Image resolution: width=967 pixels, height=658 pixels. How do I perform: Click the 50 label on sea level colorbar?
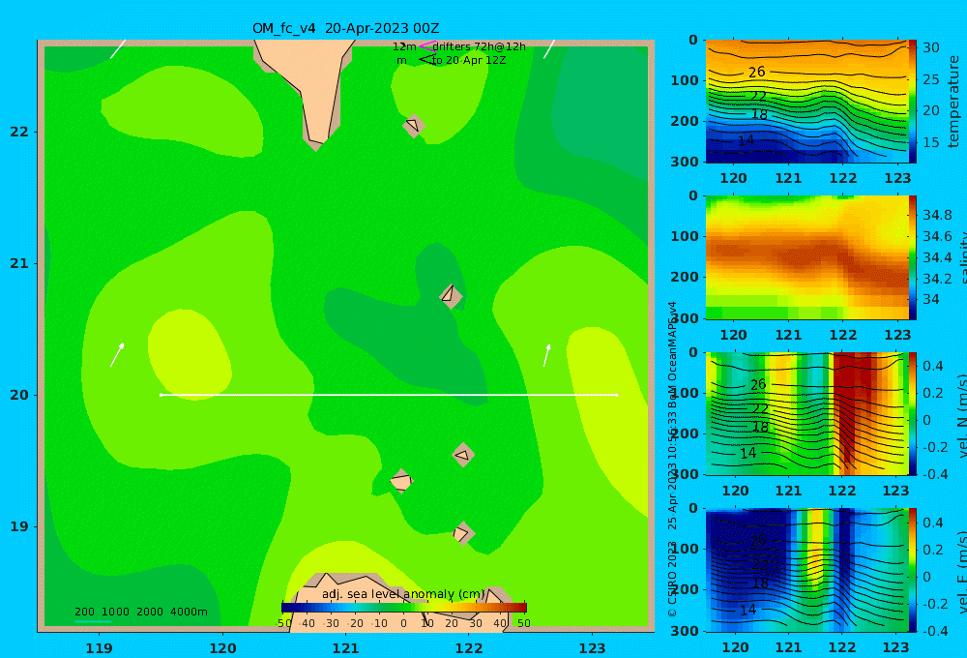click(x=523, y=623)
